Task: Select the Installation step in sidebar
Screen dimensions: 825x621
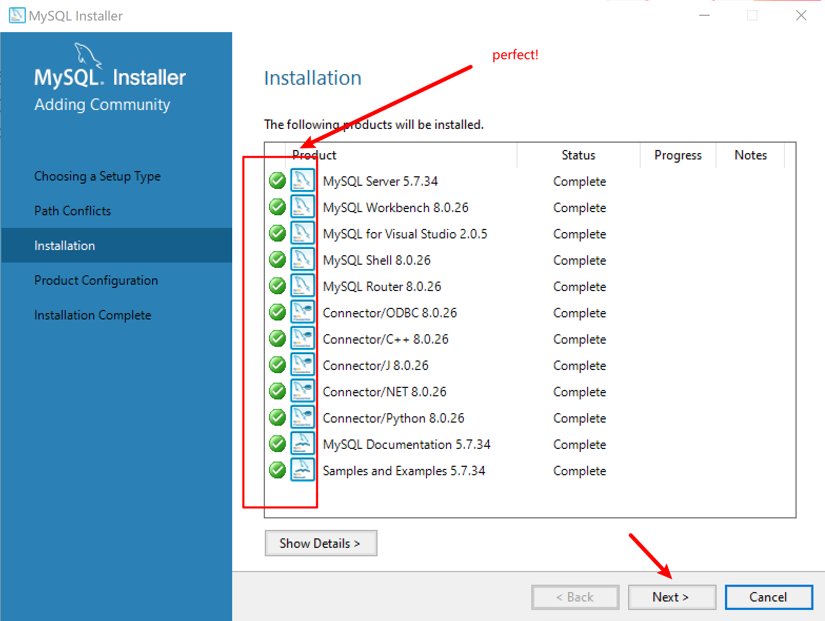Action: (117, 245)
